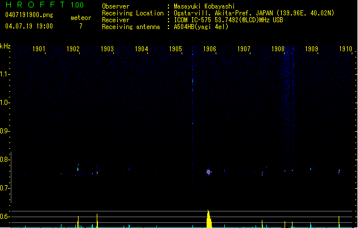The image size is (358, 228).
Task: Click the 'Receiving Location' label
Action: (133, 13)
